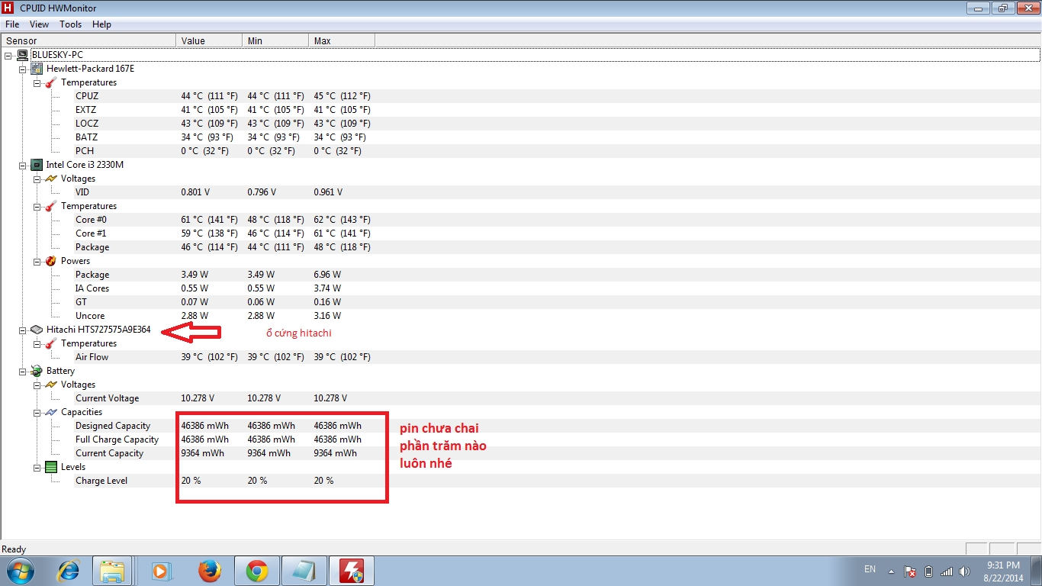
Task: Click the Powers flame icon
Action: (x=50, y=261)
